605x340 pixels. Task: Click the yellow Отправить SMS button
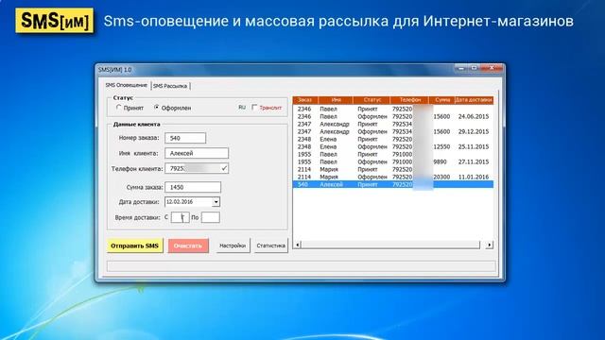pyautogui.click(x=134, y=246)
